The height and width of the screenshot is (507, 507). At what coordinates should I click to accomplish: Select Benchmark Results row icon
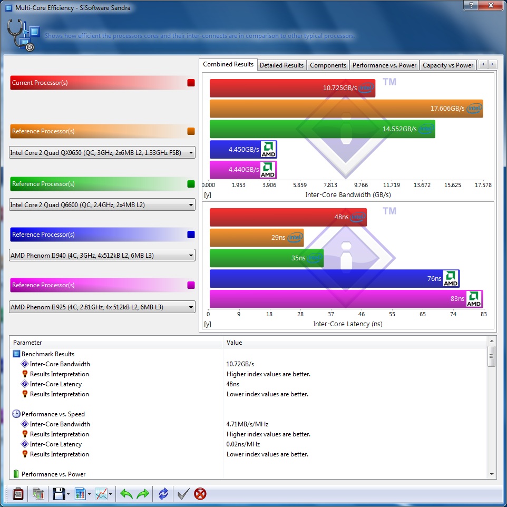point(16,354)
